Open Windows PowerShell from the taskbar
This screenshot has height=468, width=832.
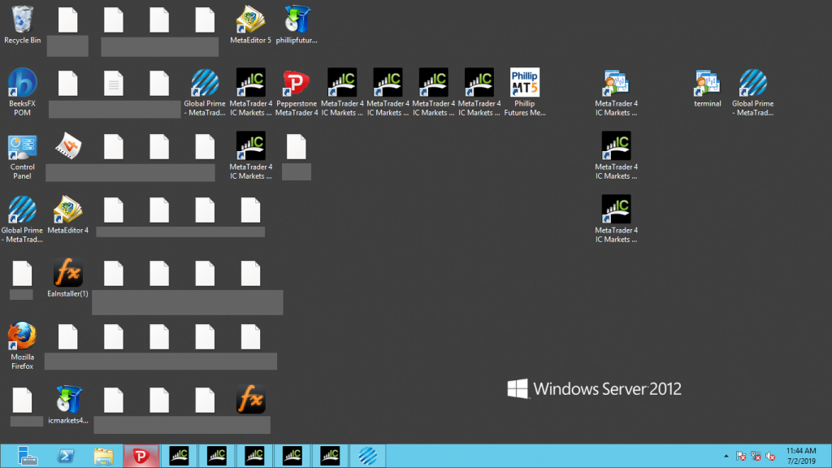[x=65, y=456]
